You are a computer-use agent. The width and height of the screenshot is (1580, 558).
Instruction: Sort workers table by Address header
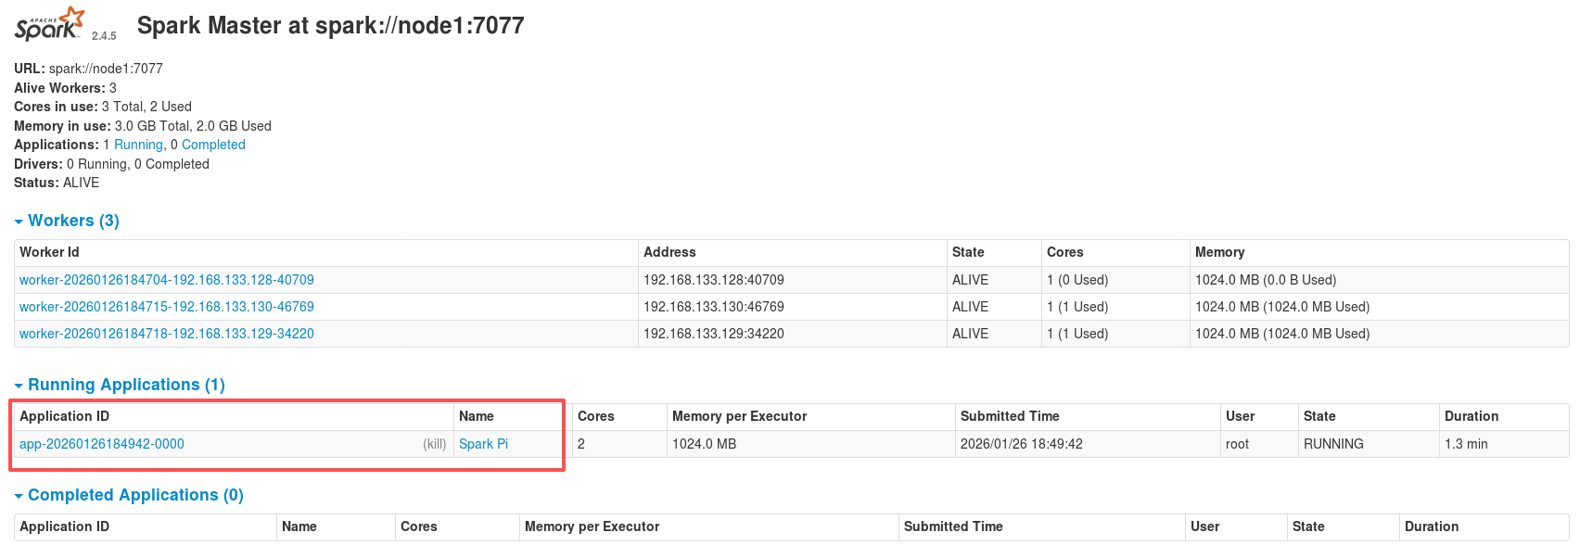tap(669, 252)
